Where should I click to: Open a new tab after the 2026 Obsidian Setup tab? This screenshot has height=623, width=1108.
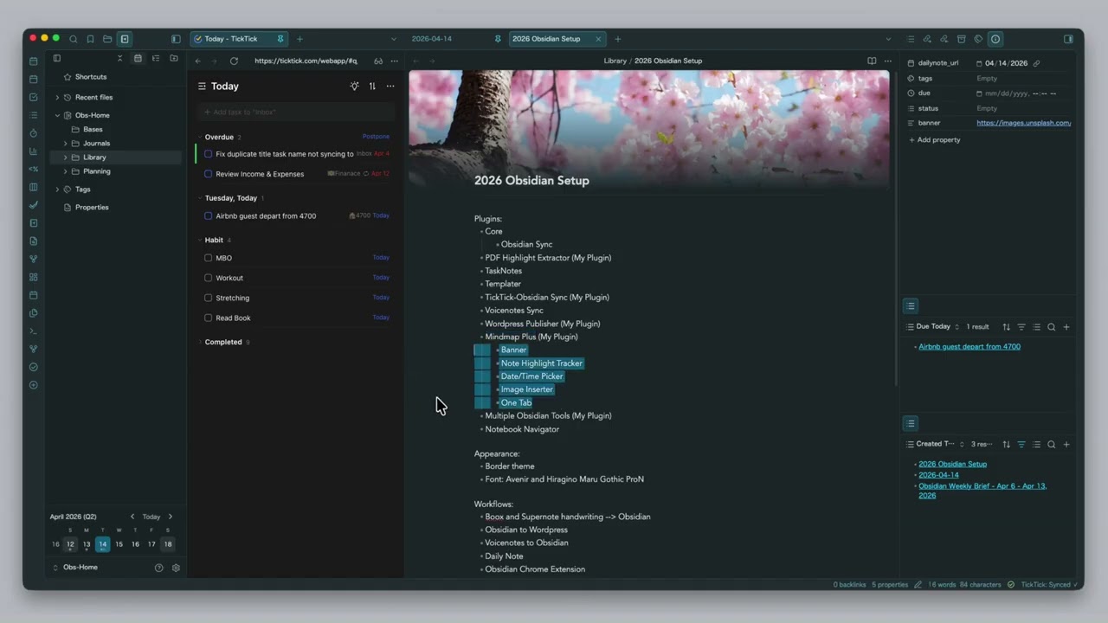(617, 39)
